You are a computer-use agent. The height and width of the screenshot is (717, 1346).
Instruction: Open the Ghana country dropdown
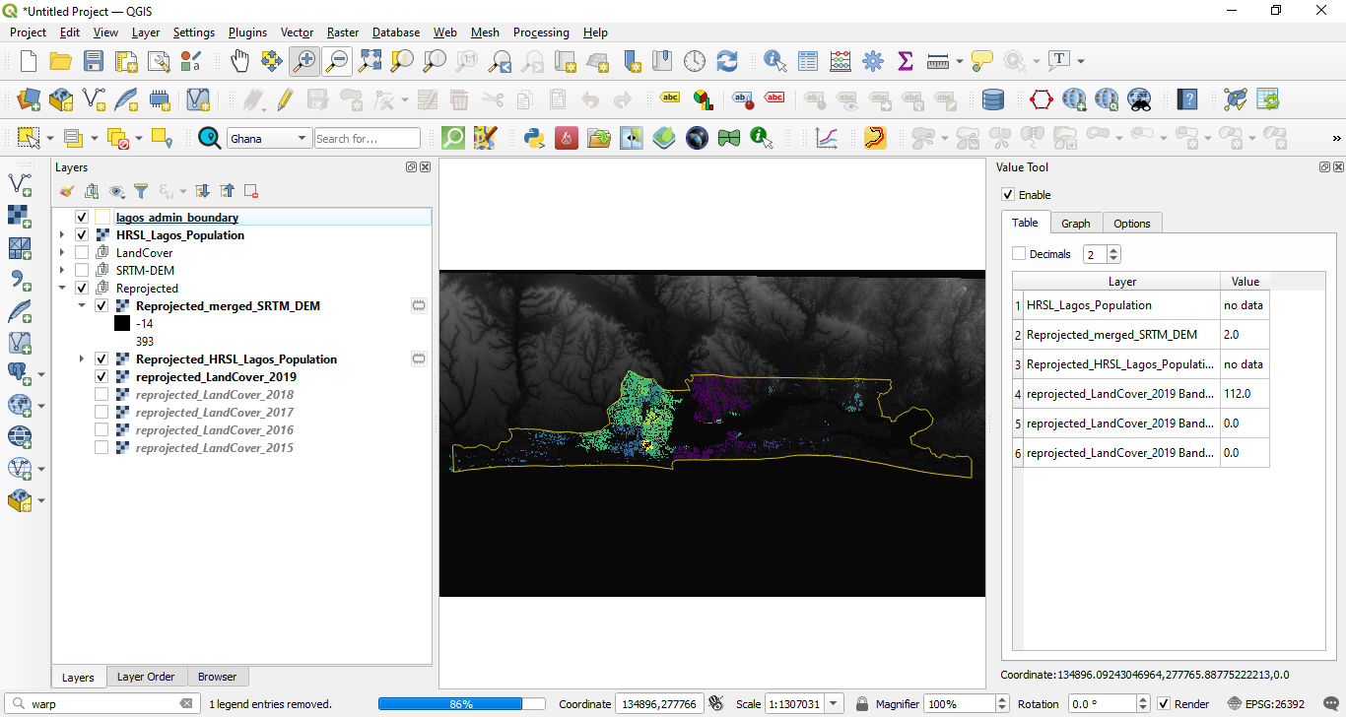coord(269,139)
